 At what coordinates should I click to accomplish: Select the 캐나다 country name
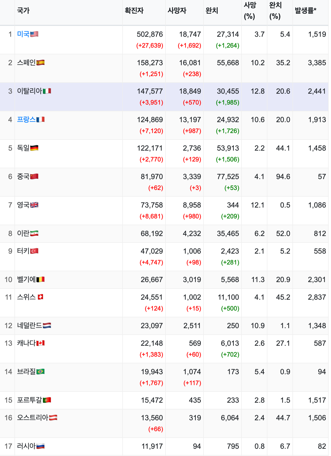pyautogui.click(x=26, y=343)
